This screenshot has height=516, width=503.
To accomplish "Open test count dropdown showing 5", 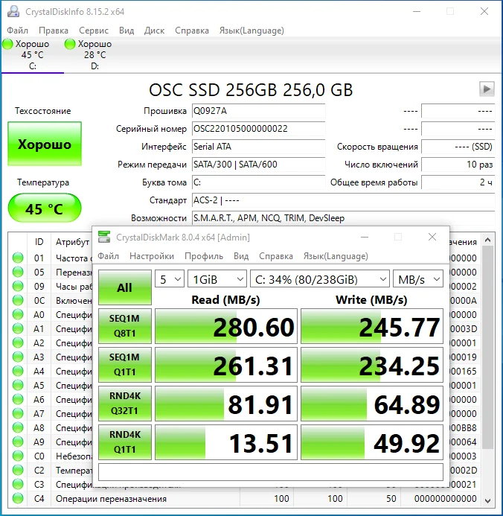I will 170,279.
